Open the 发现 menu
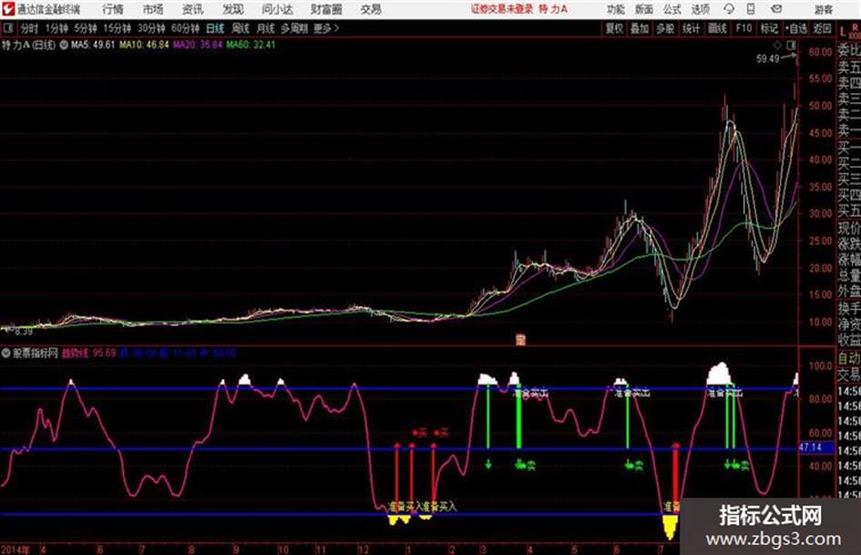This screenshot has width=861, height=555. (233, 9)
